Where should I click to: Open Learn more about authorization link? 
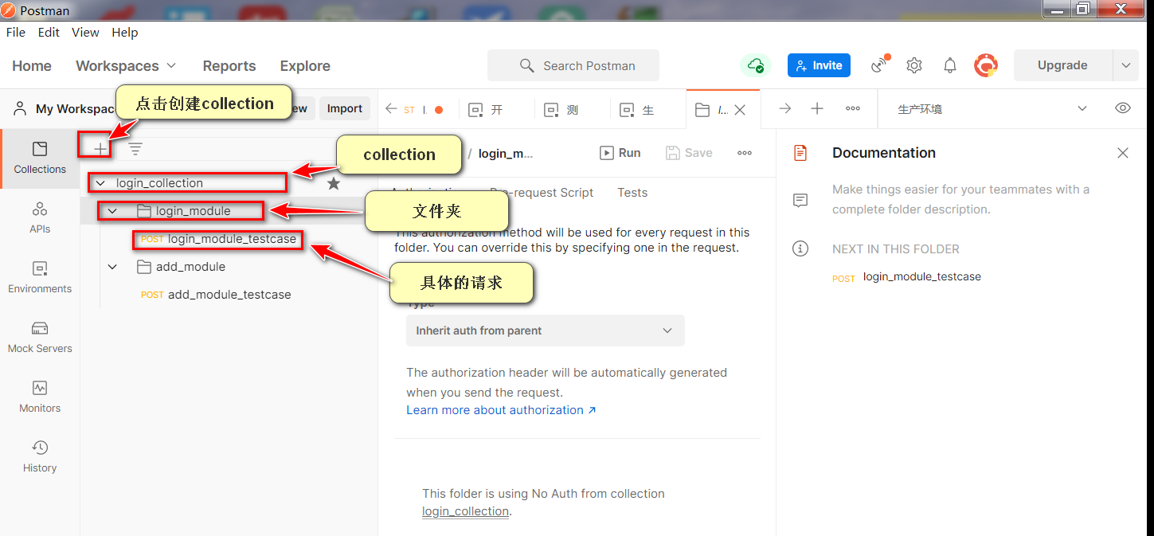(501, 410)
